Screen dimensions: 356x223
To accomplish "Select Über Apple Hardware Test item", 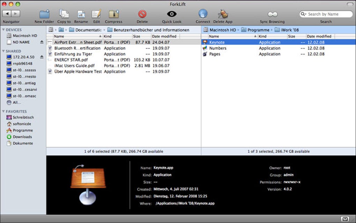I will click(124, 71).
